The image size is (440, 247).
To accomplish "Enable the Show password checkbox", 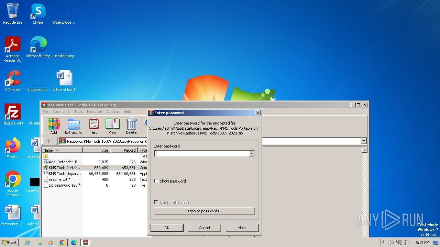I will pyautogui.click(x=156, y=181).
